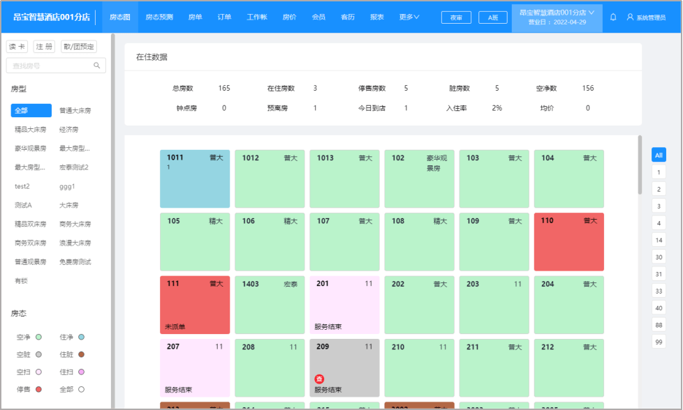
Task: Filter rooms by floor 1
Action: (x=659, y=172)
